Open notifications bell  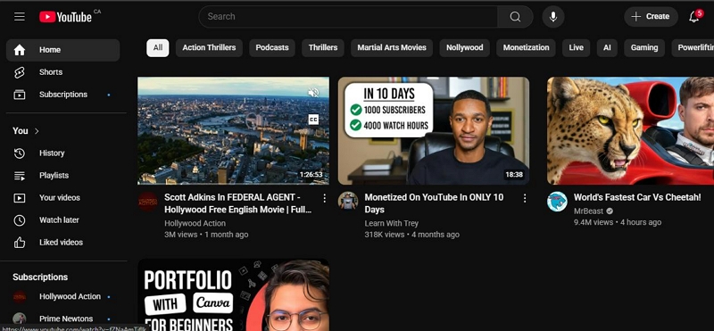694,17
